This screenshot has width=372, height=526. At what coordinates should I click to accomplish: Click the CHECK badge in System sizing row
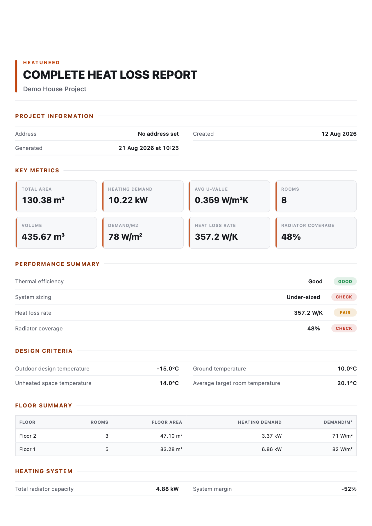(x=344, y=297)
